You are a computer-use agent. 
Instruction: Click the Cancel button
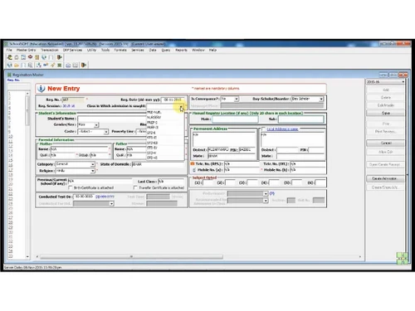click(385, 143)
